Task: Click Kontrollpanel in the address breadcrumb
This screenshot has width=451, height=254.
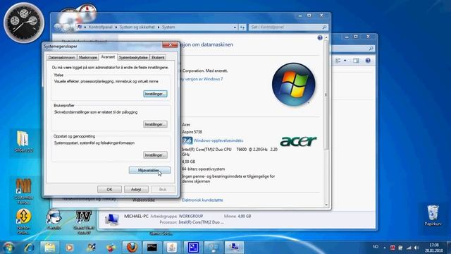Action: 100,27
